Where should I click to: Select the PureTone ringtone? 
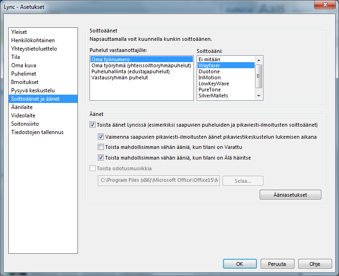[x=226, y=90]
